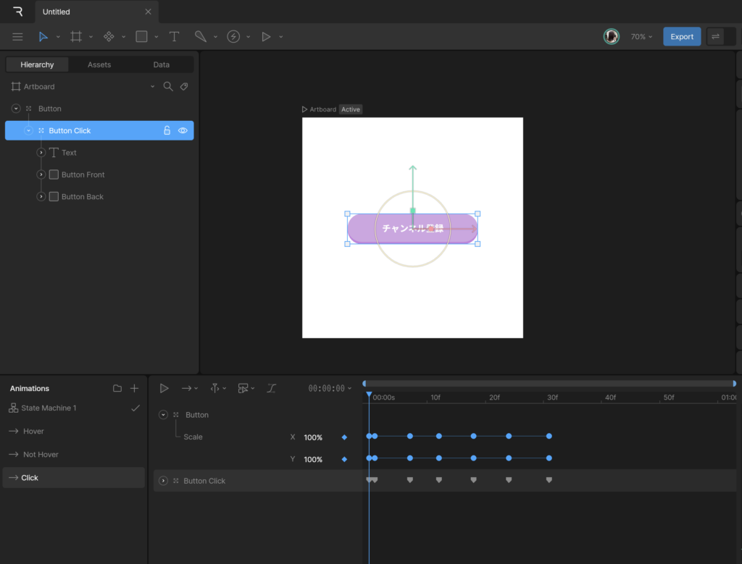Image resolution: width=742 pixels, height=564 pixels.
Task: Open the hamburger main menu
Action: (x=18, y=37)
